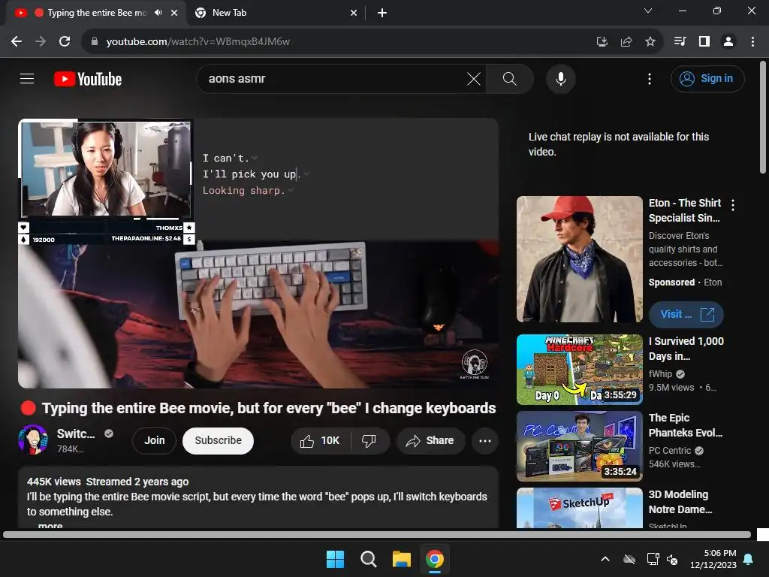Click the Visit button on Eton ad
This screenshot has width=769, height=577.
[686, 315]
